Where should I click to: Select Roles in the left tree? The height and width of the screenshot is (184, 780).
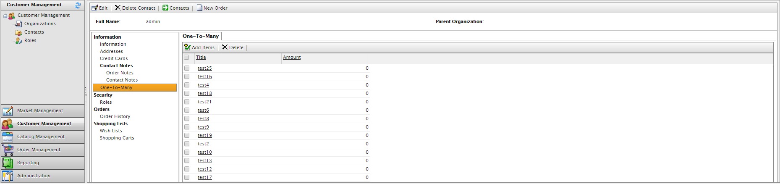click(30, 41)
